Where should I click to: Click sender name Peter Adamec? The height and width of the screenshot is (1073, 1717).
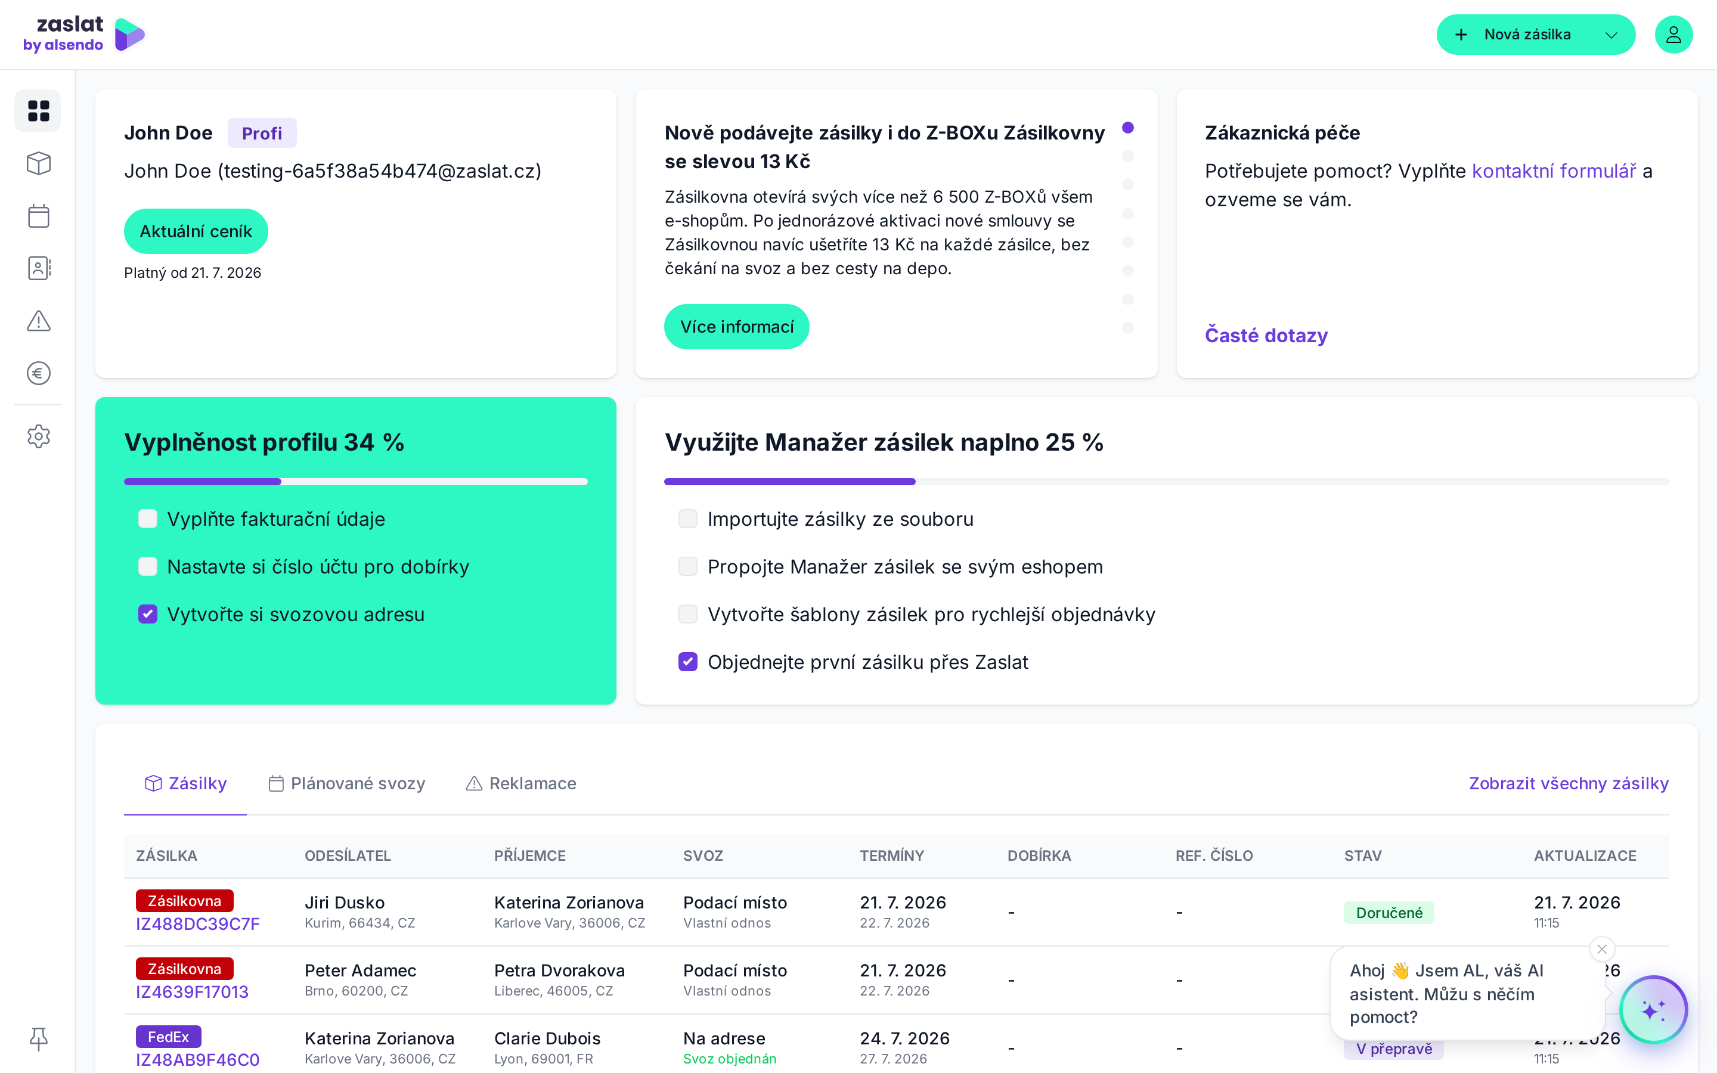pos(361,971)
